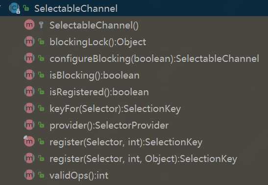268x185 pixels.
Task: Select configureBlocking(boolean):SelectableChannel method
Action: click(x=154, y=59)
